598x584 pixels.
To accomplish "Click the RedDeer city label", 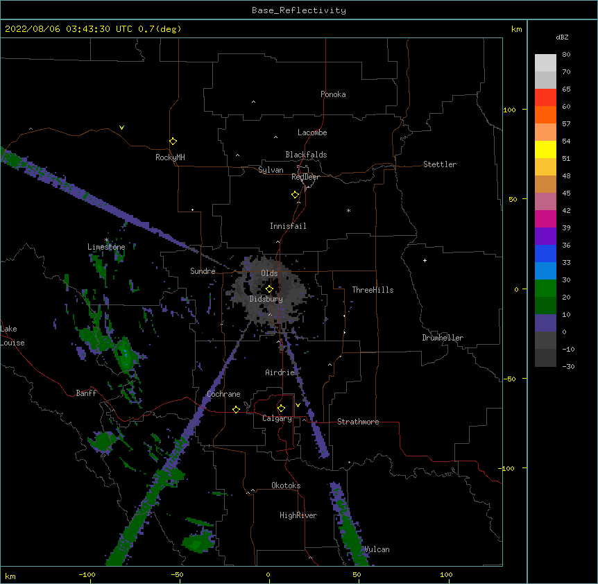I will 305,177.
